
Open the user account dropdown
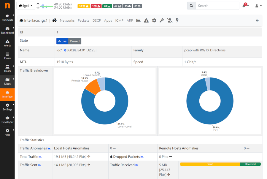tap(258, 6)
